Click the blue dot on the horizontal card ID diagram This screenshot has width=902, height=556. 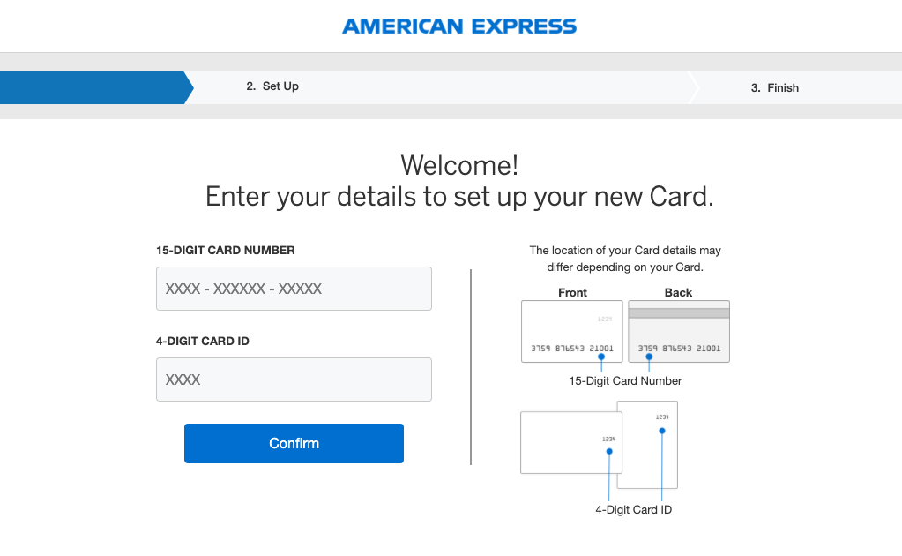pos(608,451)
